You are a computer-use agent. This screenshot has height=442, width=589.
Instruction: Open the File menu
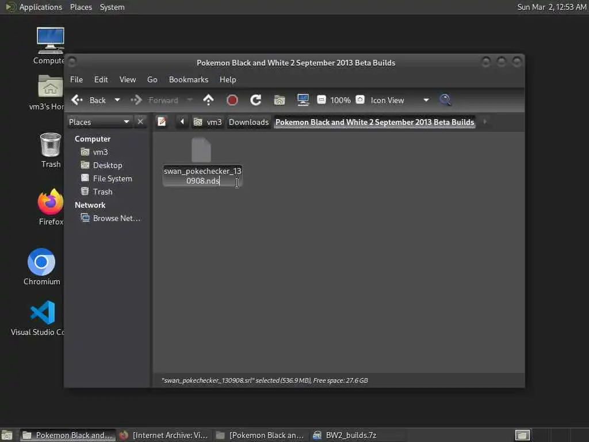77,79
